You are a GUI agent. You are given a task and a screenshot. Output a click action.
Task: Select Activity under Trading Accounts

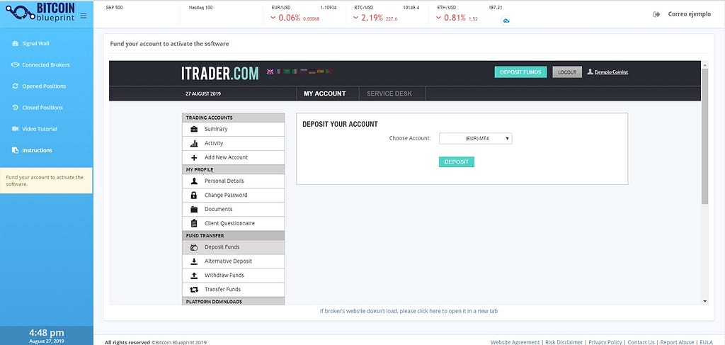(234, 143)
